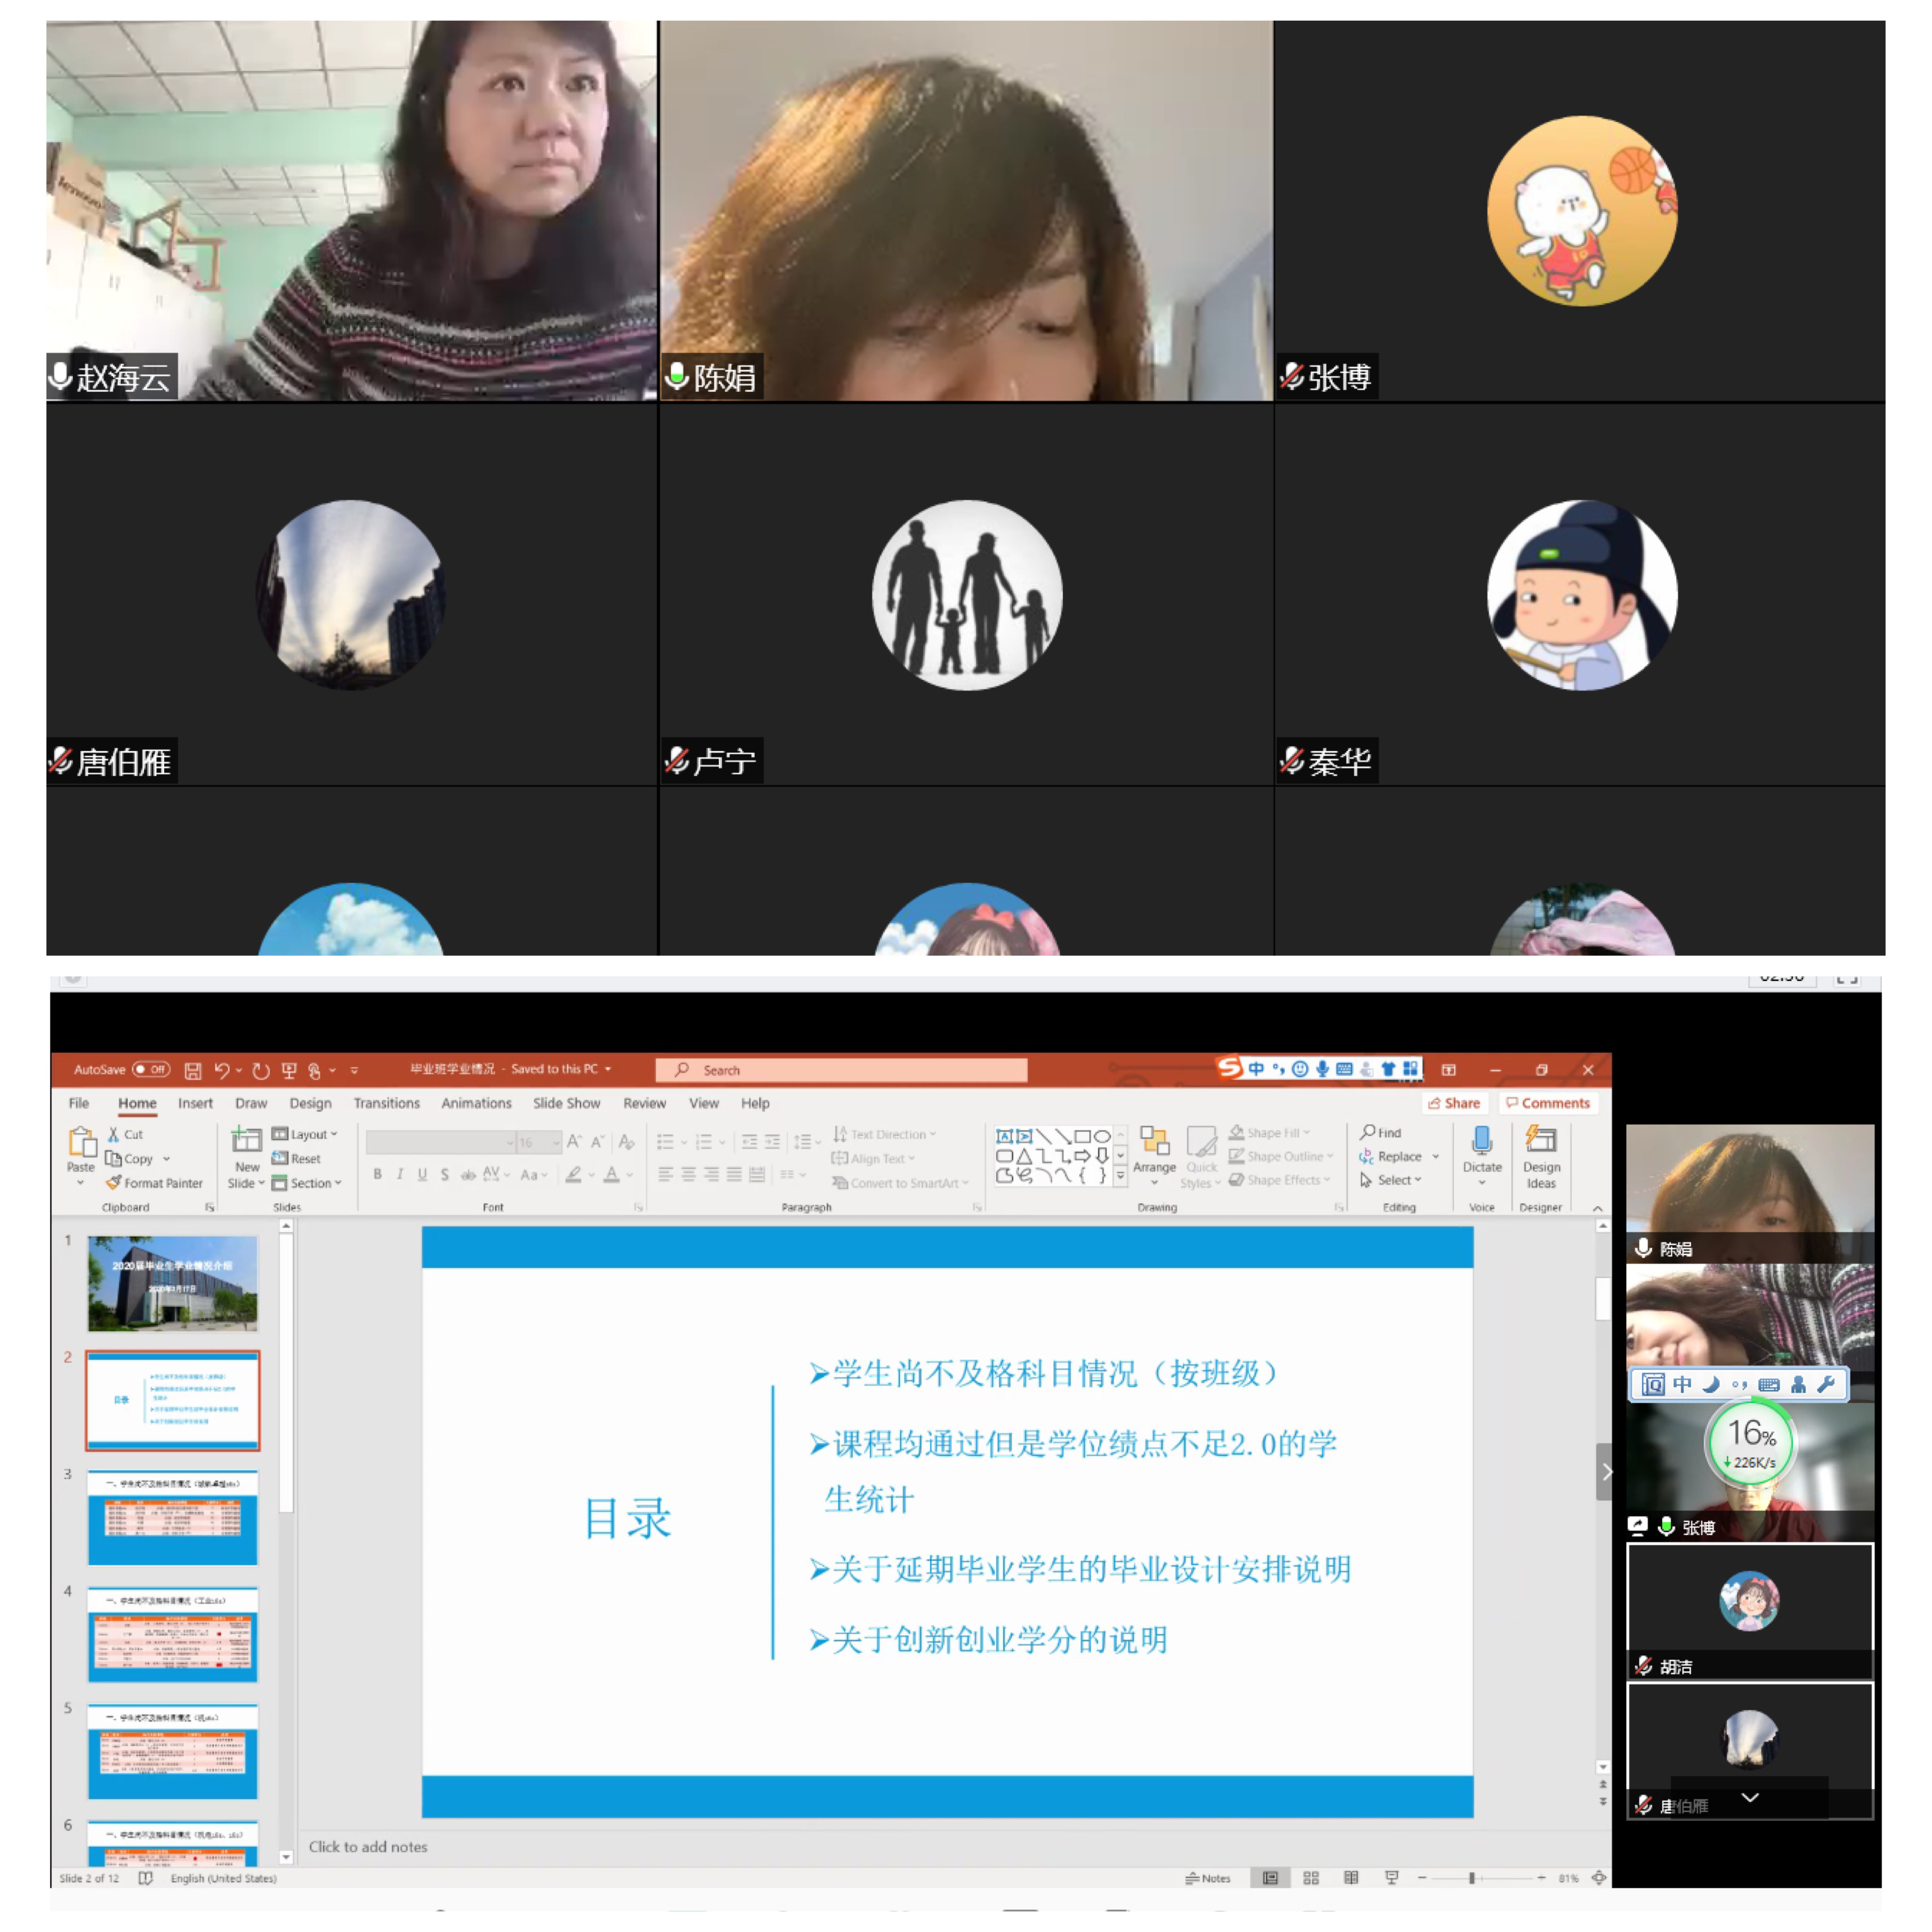The width and height of the screenshot is (1932, 1932).
Task: Collapse the ribbon with the chevron
Action: pyautogui.click(x=1597, y=1208)
